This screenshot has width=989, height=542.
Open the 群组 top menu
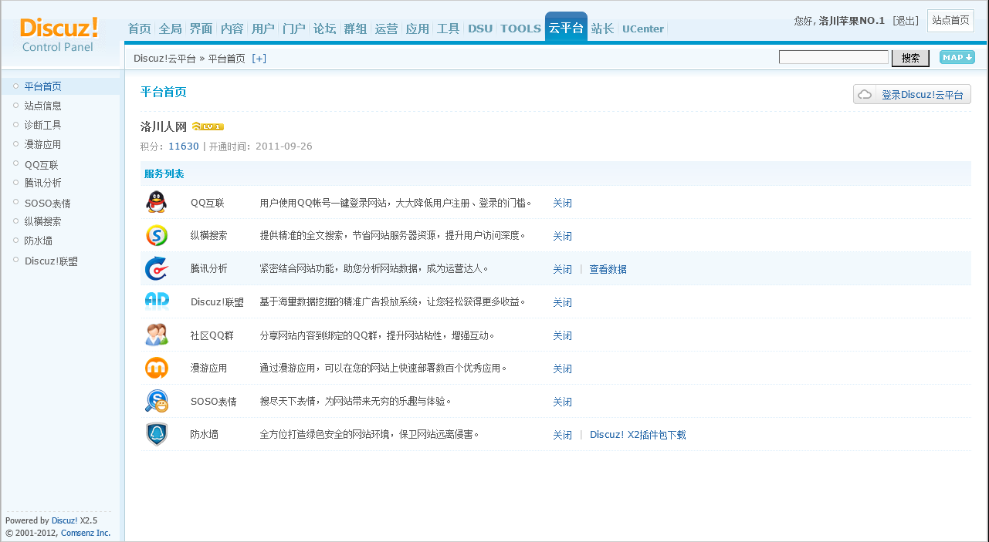pyautogui.click(x=356, y=29)
